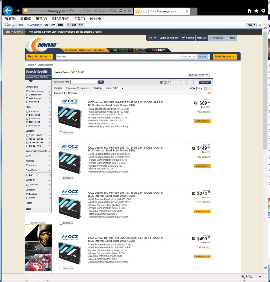Viewport: 270px width, 282px height.
Task: Tick compare box for 120GB Vector 180
Action: [x=61, y=133]
